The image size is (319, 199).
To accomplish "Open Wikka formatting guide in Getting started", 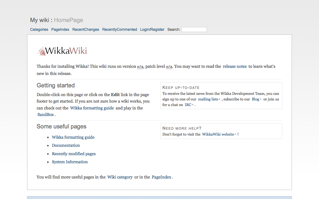I will click(92, 108).
